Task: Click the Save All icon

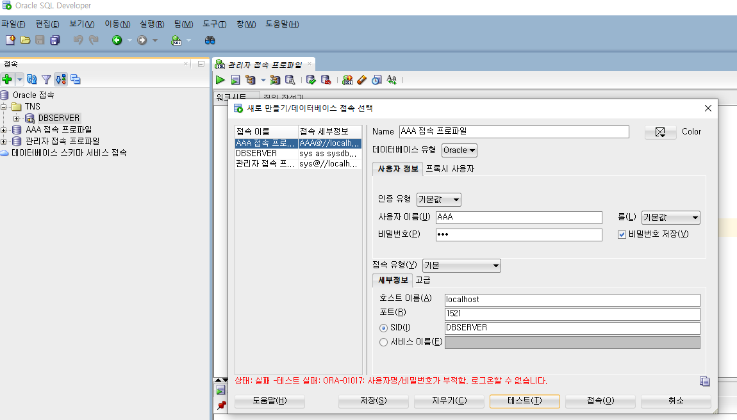Action: (55, 40)
